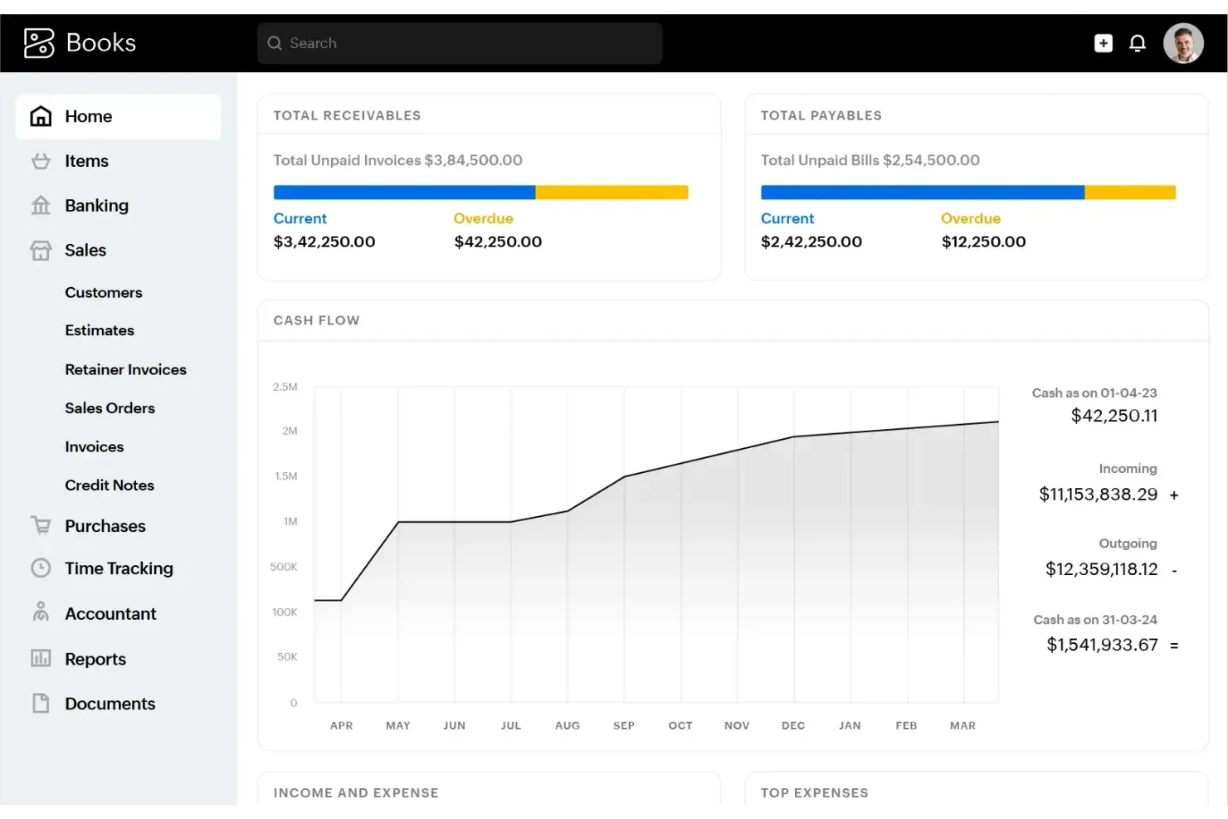This screenshot has height=819, width=1228.
Task: Open Estimates from the sidebar
Action: [x=100, y=330]
